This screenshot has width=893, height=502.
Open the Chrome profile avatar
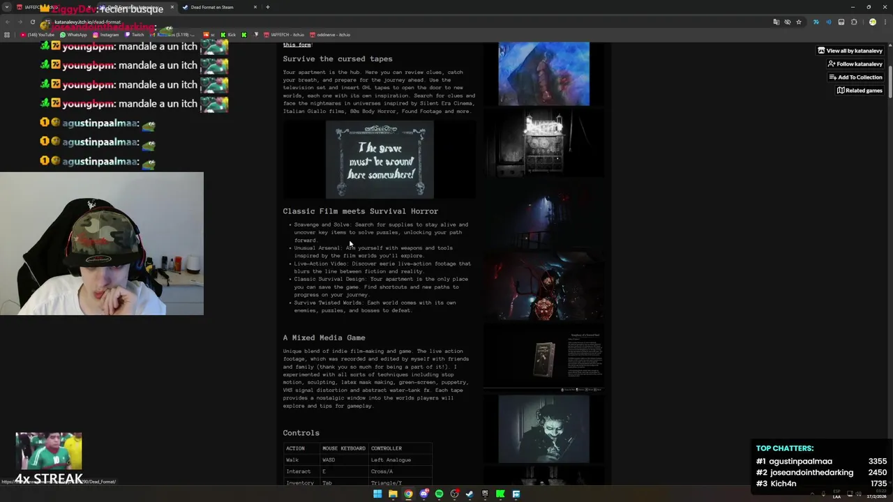tap(872, 22)
